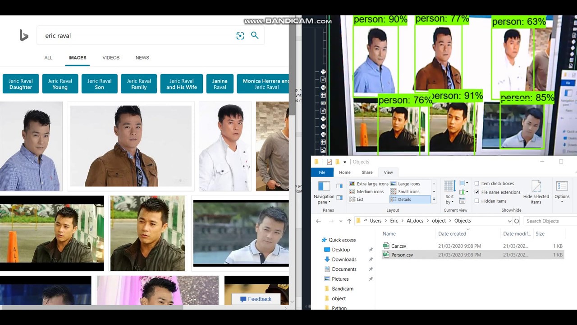The width and height of the screenshot is (577, 325).
Task: Open the VIDEOS tab on Bing
Action: pyautogui.click(x=111, y=58)
